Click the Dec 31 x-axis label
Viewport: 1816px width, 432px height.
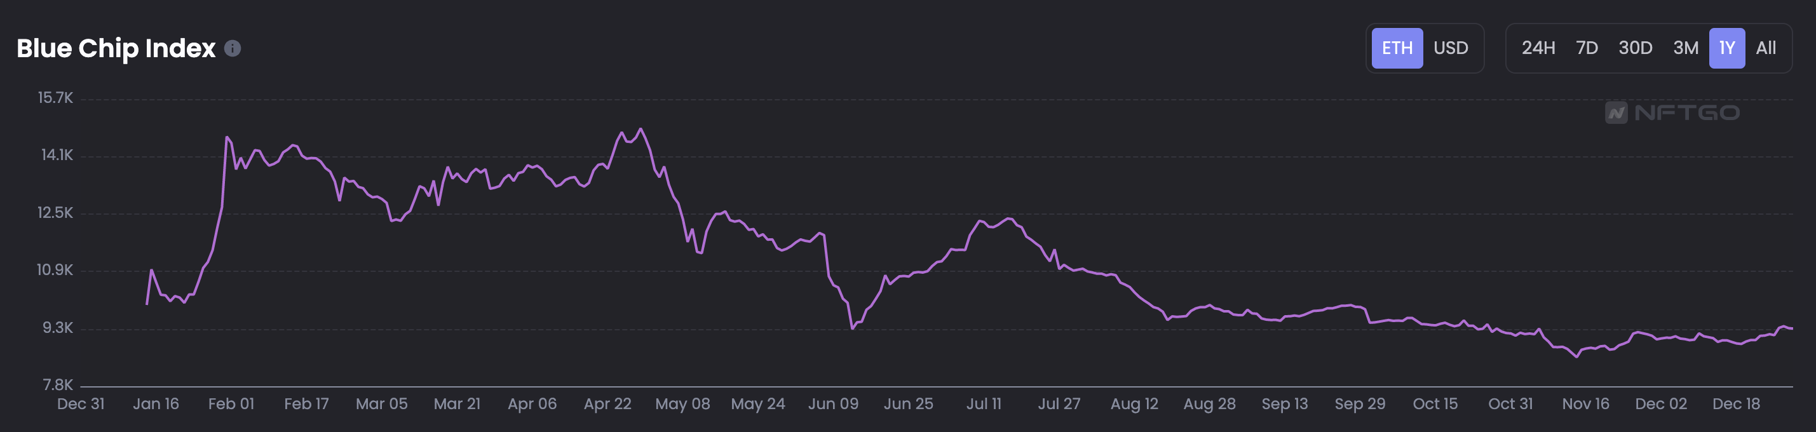click(80, 404)
